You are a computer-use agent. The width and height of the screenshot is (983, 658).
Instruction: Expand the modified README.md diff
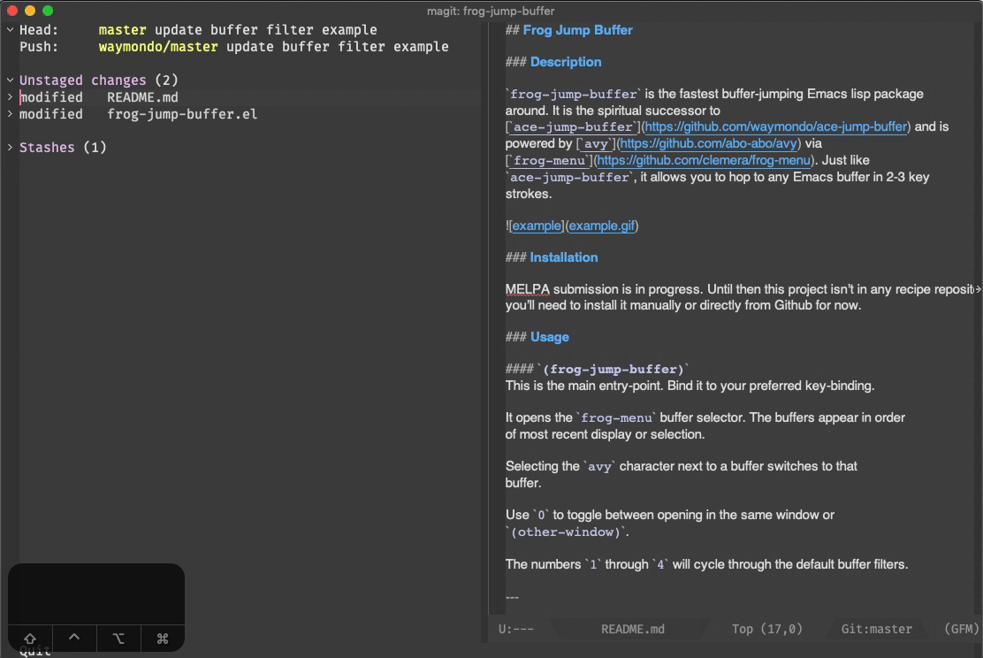point(10,96)
